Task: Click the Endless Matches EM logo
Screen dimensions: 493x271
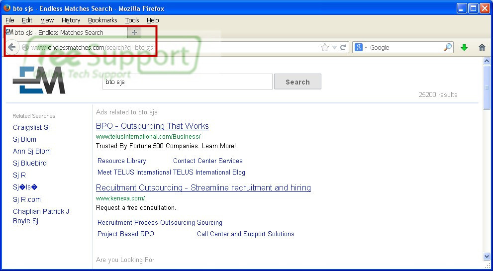Action: point(39,81)
